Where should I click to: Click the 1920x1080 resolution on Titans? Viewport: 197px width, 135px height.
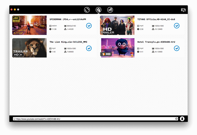click(x=159, y=26)
